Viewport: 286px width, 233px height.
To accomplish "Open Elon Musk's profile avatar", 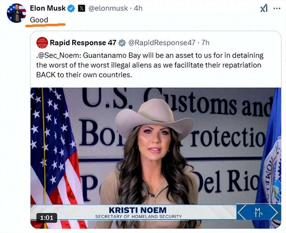I will coord(16,13).
